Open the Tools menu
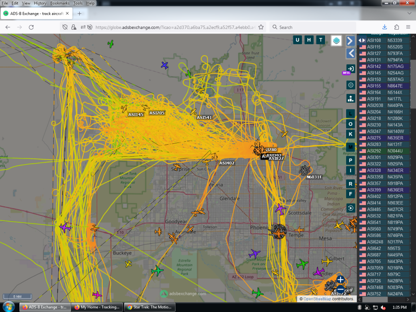This screenshot has height=312, width=416. 78,3
